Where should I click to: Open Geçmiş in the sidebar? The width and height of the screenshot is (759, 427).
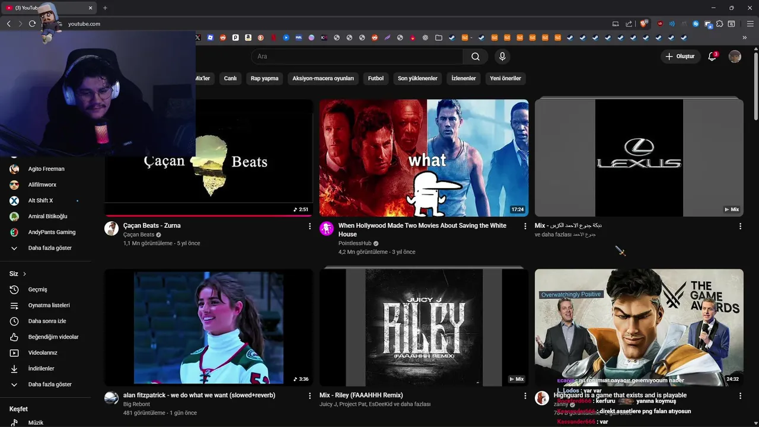coord(46,289)
